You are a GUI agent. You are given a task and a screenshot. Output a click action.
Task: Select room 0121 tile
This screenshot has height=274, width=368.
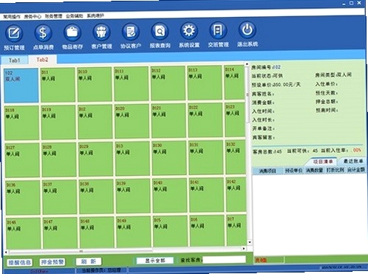click(x=168, y=120)
